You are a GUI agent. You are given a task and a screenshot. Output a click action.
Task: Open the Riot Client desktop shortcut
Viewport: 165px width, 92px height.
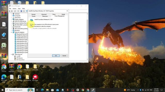pyautogui.click(x=35, y=78)
